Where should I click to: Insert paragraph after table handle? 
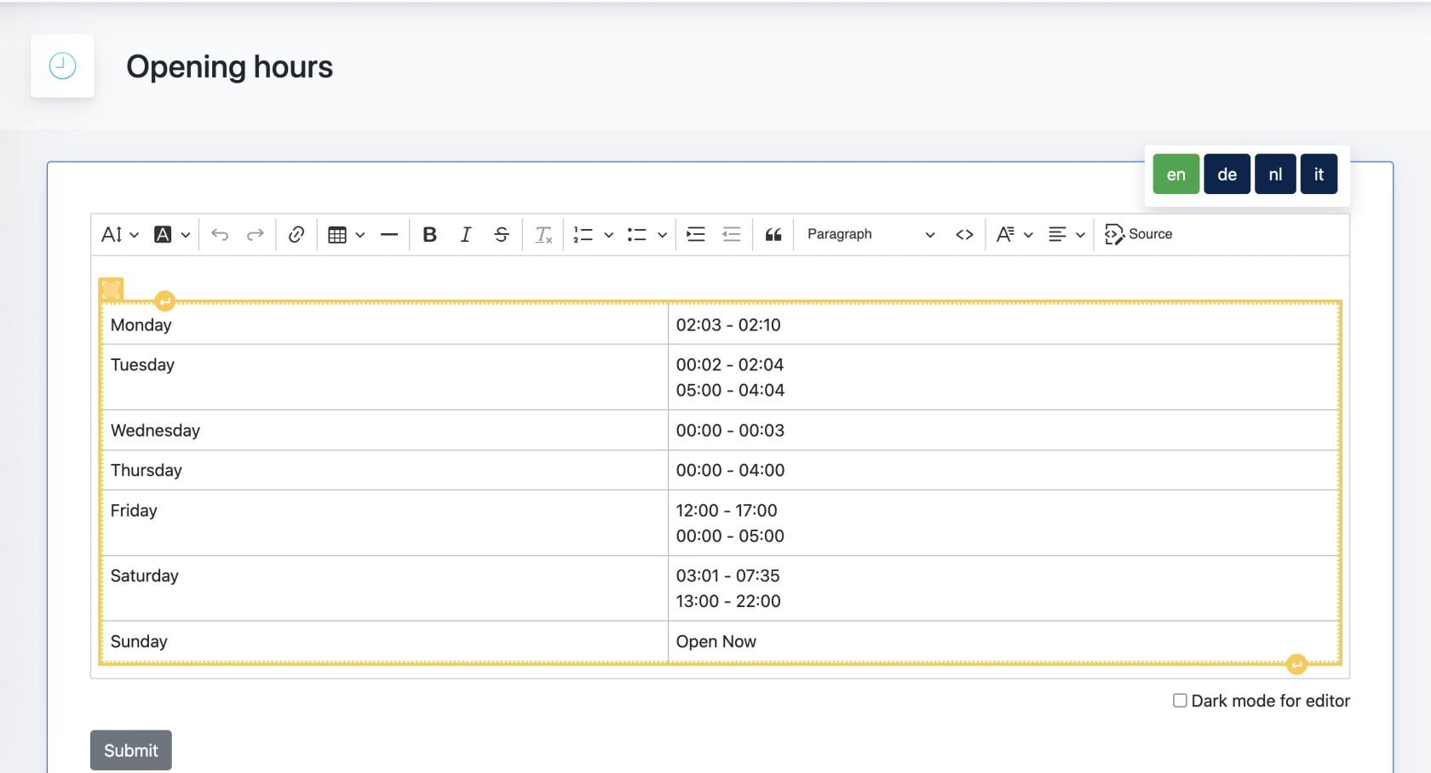pos(1296,664)
